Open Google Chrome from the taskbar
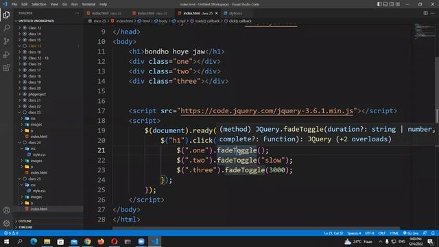This screenshot has width=439, height=247. 87,242
